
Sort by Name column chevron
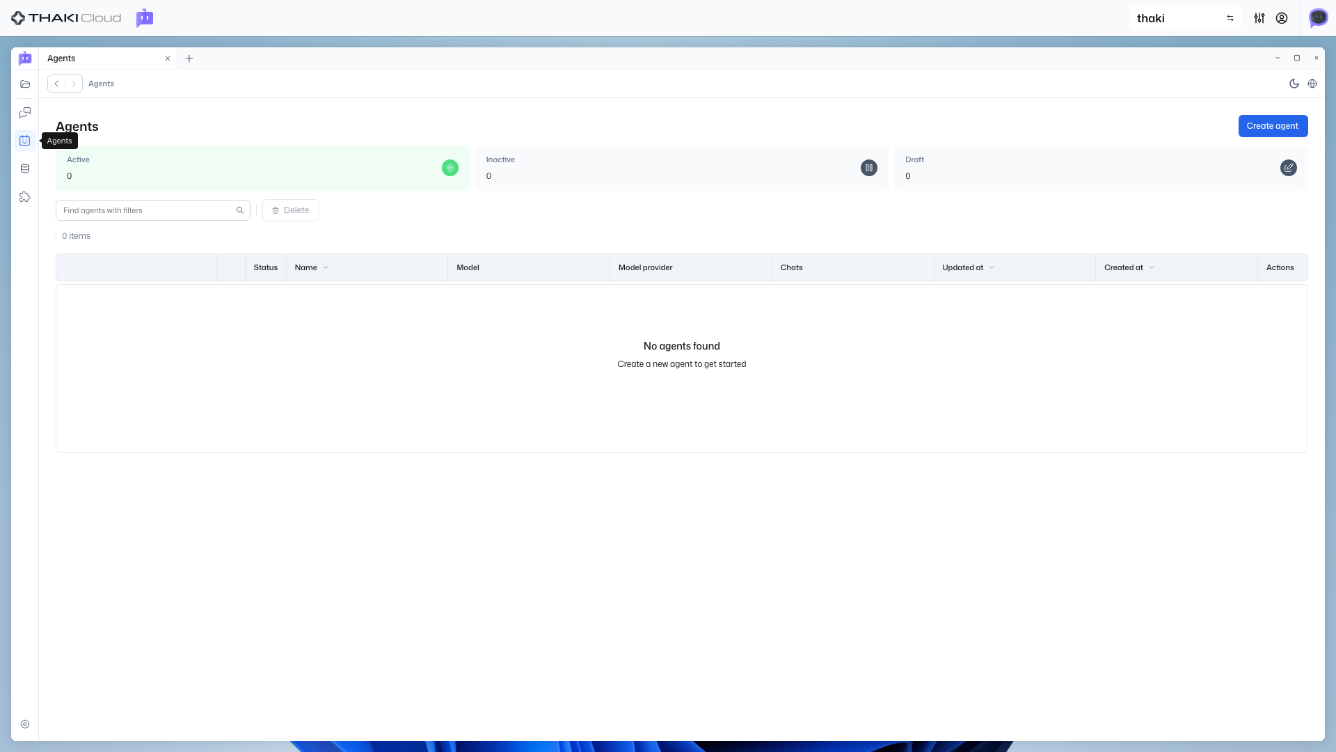tap(326, 267)
